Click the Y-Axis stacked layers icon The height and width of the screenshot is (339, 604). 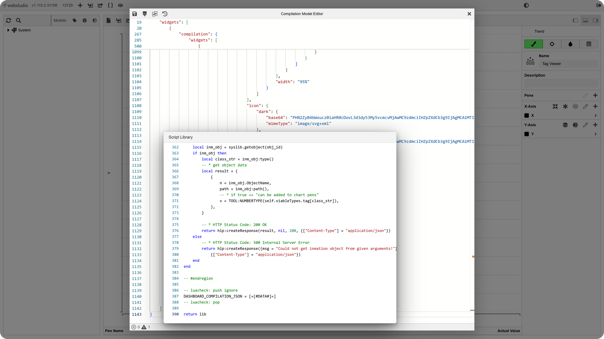(x=565, y=125)
